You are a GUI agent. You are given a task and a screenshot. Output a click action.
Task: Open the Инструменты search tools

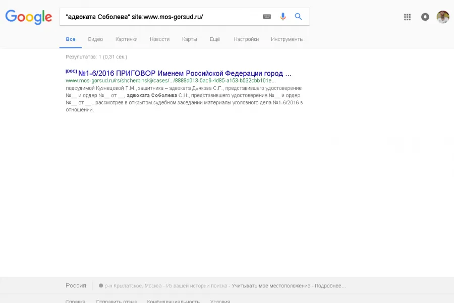point(287,39)
